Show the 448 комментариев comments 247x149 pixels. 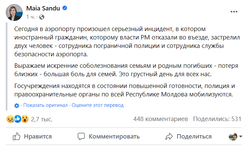pyautogui.click(x=160, y=119)
